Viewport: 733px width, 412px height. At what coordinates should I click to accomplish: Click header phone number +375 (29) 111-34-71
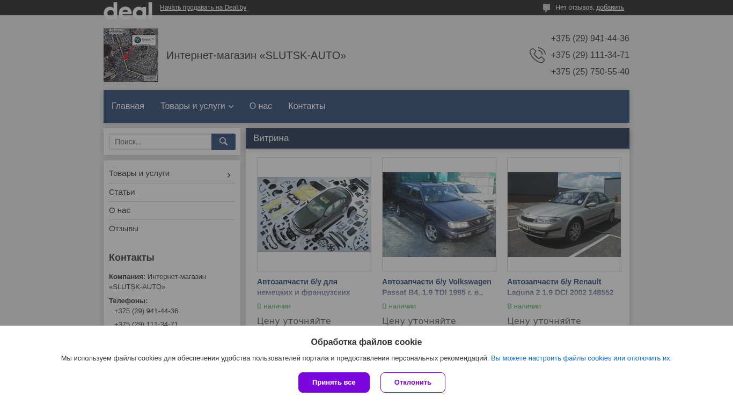pyautogui.click(x=590, y=55)
